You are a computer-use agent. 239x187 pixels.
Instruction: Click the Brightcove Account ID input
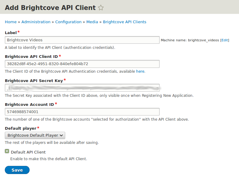(82, 112)
